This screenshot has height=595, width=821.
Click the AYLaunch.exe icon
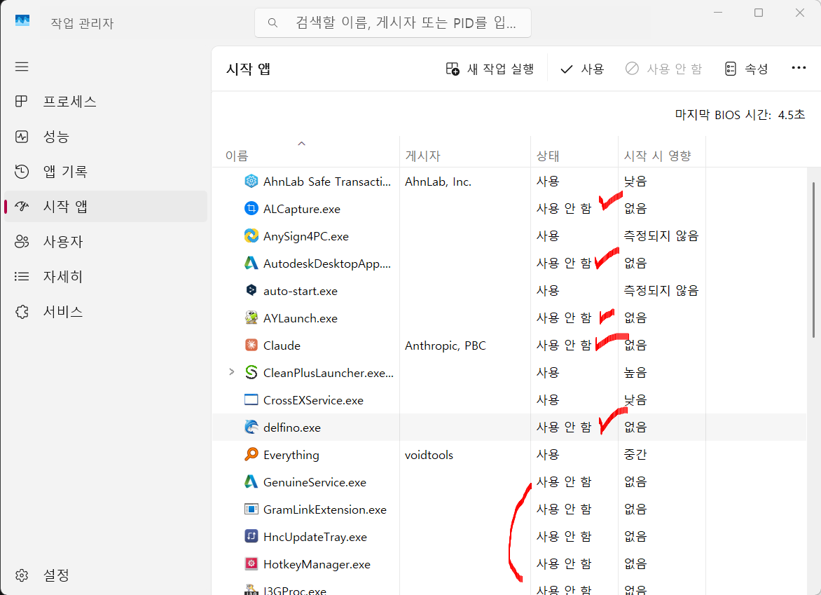pyautogui.click(x=251, y=317)
